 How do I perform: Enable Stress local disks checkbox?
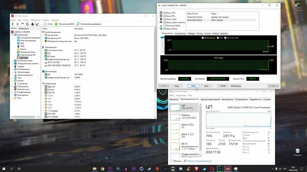click(x=165, y=25)
